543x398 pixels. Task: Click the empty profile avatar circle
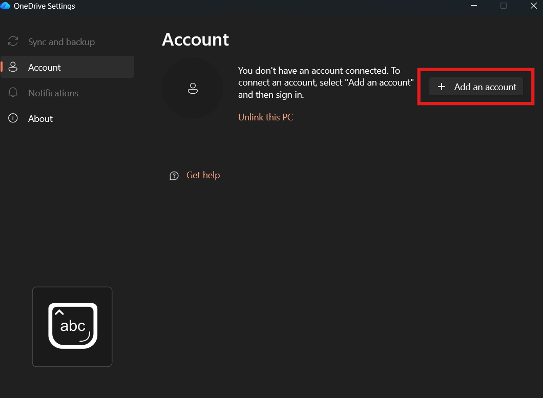[193, 88]
